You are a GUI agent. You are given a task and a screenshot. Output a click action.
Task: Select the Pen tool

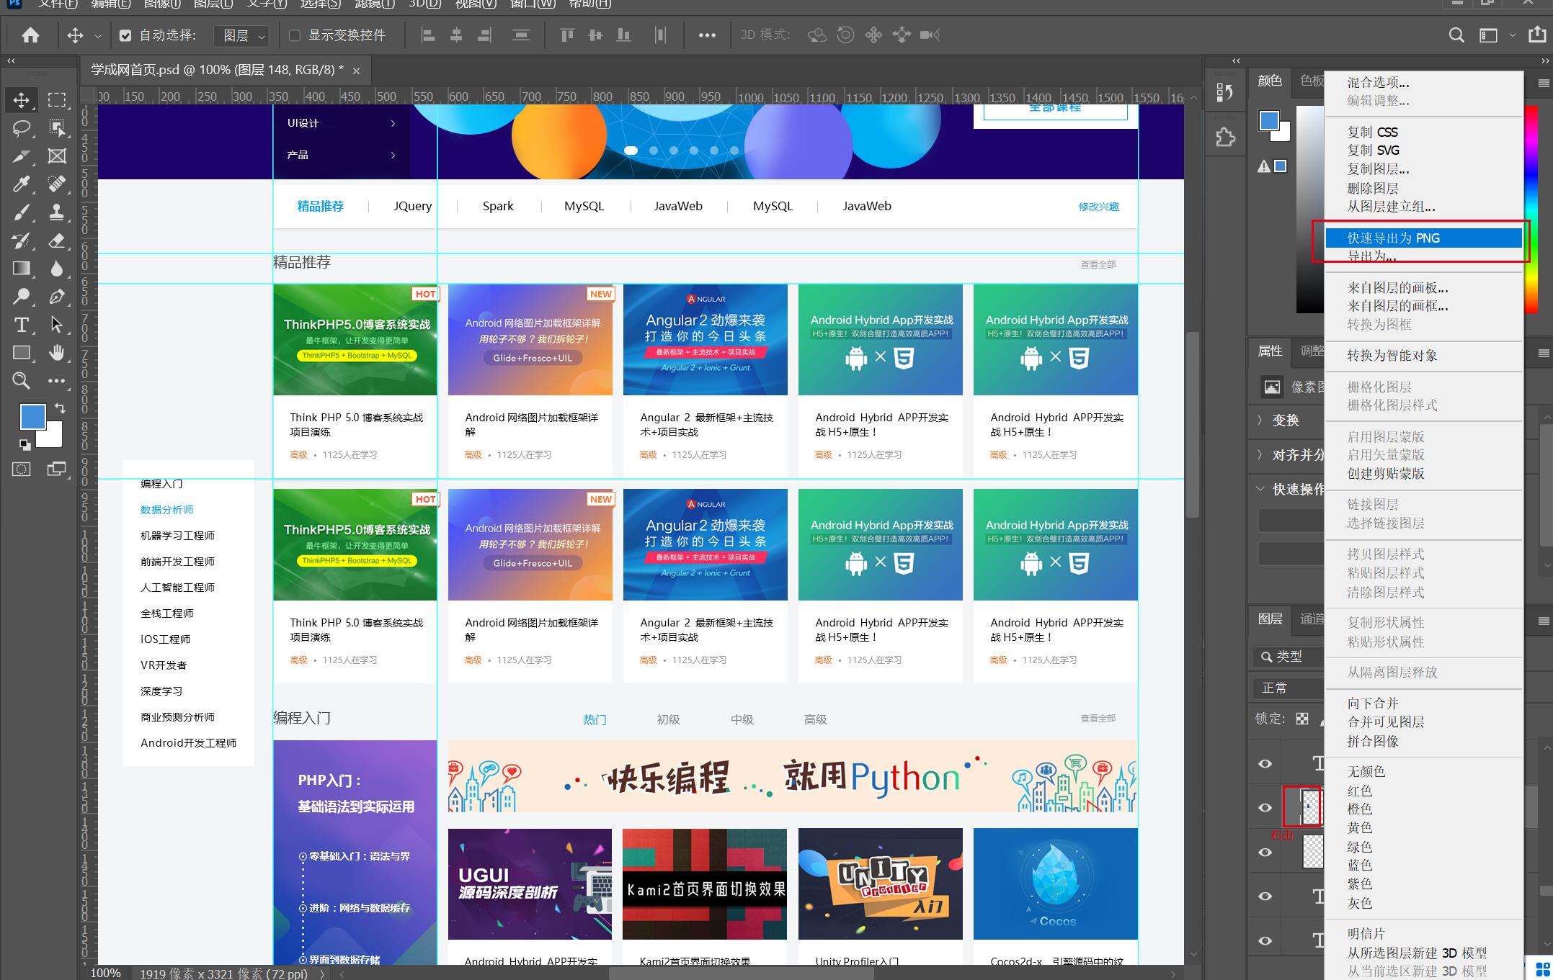point(57,296)
